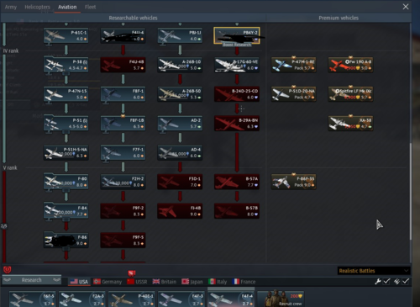Select the premium XA-38 card
The image size is (420, 307).
click(x=350, y=123)
